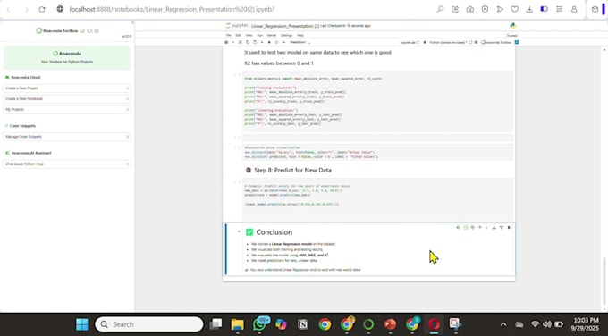Insert cell above icon in Conclusion cell toolbar
The width and height of the screenshot is (608, 336).
(x=494, y=228)
